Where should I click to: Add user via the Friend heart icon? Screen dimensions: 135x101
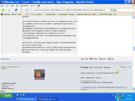pos(94,59)
